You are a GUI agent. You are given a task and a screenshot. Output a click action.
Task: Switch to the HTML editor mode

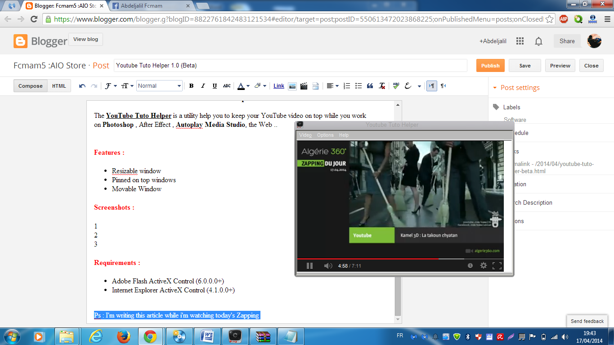59,86
